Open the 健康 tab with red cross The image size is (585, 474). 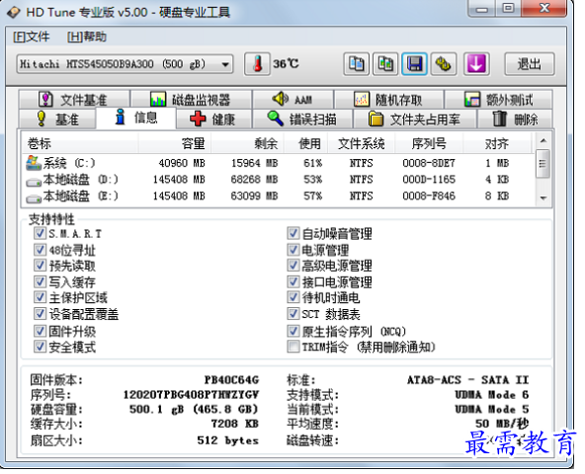click(213, 119)
